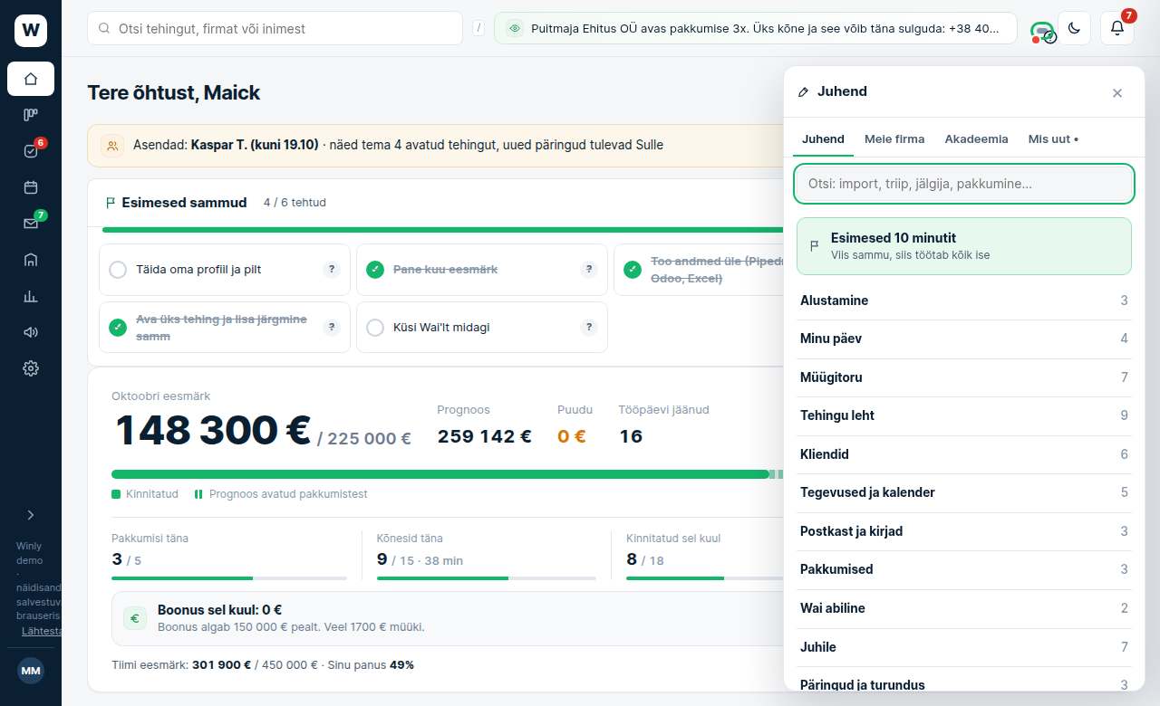Screen dimensions: 1160x706
Task: Click the 'Lähtesta' reset link
Action: coord(42,631)
